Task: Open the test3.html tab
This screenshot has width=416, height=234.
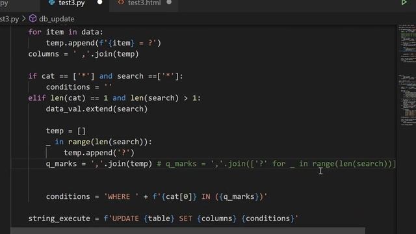Action: pos(144,3)
